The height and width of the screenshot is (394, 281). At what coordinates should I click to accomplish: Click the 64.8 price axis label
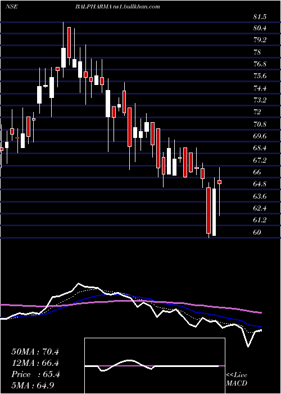click(260, 184)
